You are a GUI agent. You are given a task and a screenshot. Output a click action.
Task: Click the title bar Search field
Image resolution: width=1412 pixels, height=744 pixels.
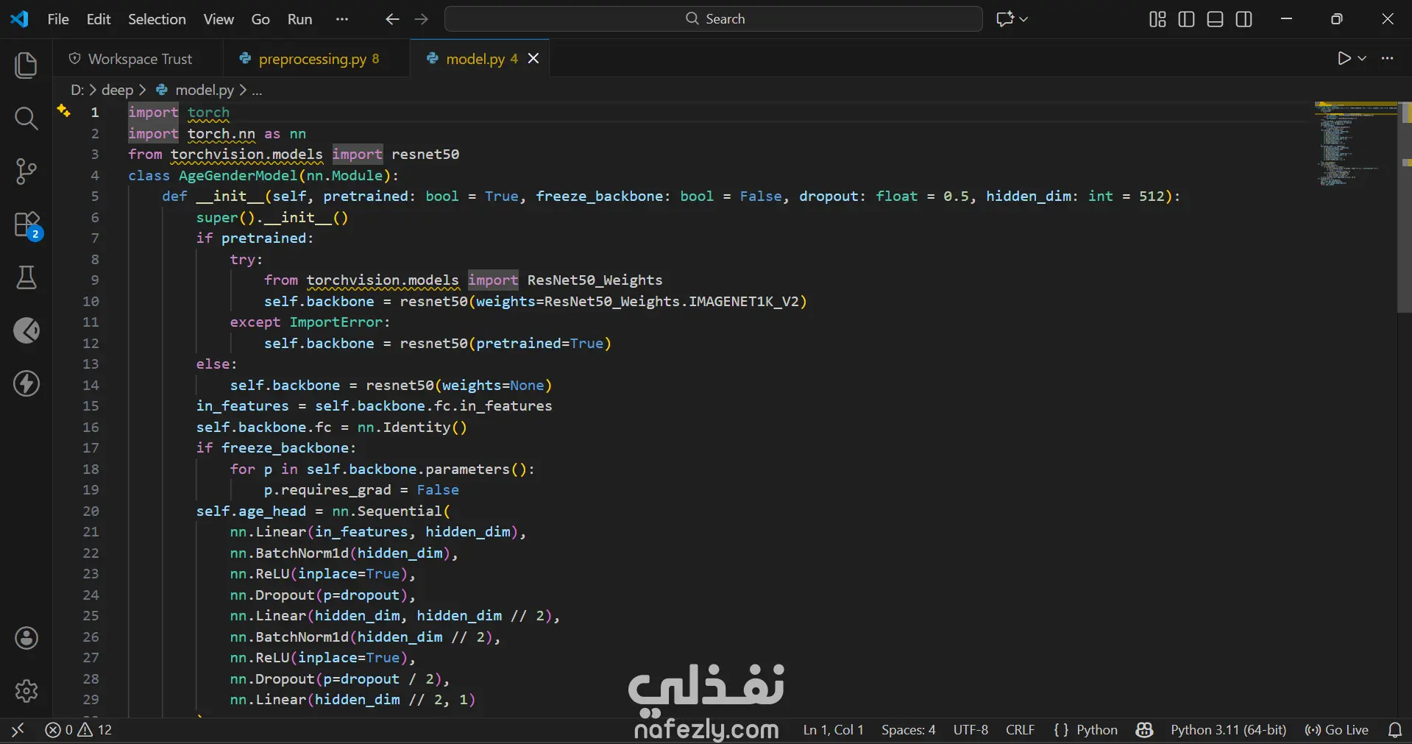coord(713,19)
